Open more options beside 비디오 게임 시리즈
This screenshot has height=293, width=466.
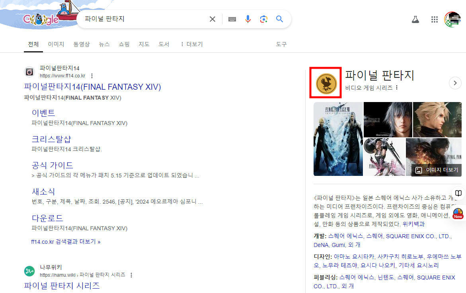[x=397, y=88]
